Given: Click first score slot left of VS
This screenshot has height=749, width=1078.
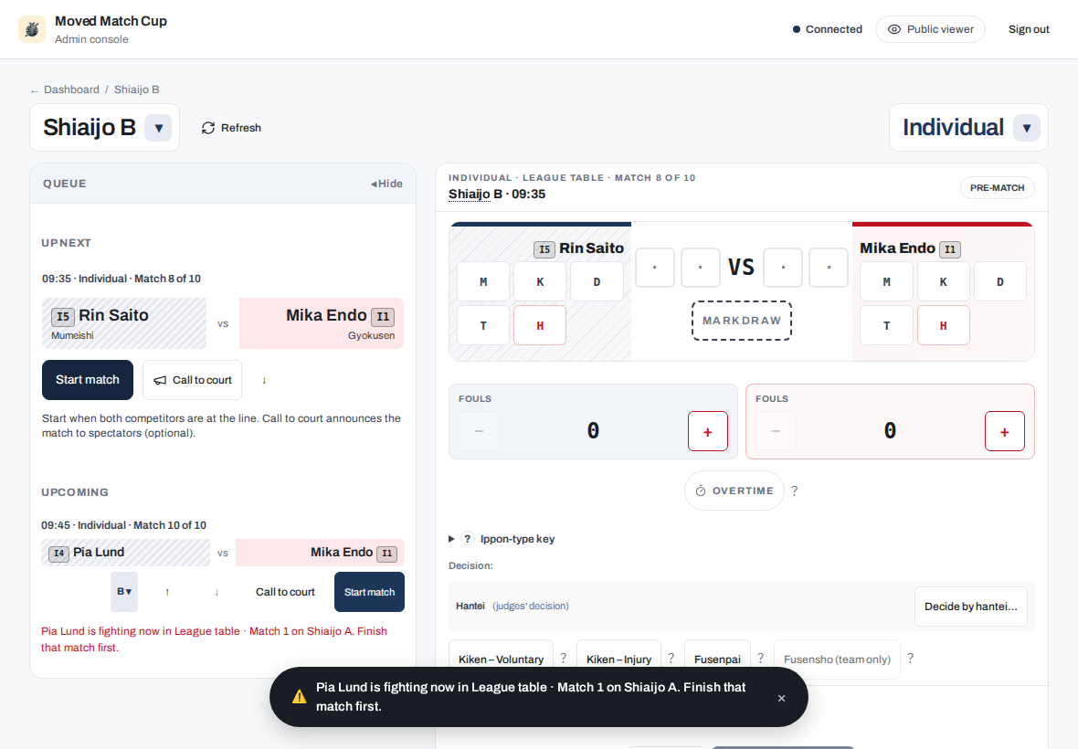Looking at the screenshot, I should click(x=654, y=268).
